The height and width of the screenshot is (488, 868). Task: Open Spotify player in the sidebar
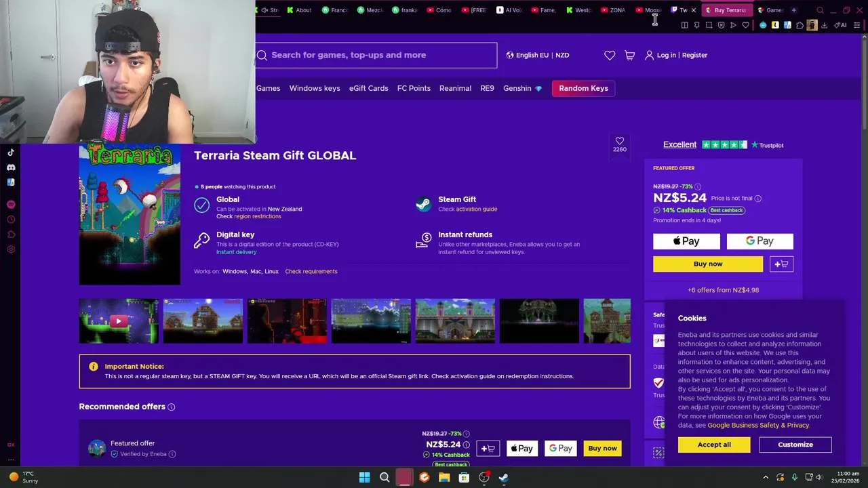coord(11,204)
